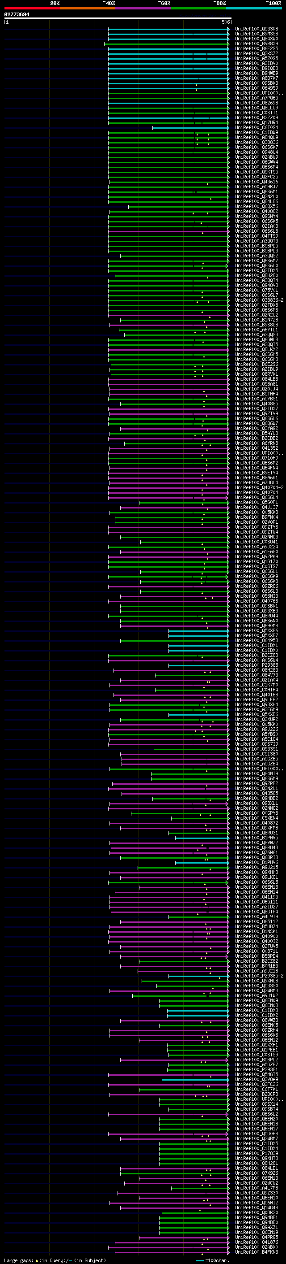Viewport: 286px width, 1264px height.
Task: Click hit label UniRef100_Q5XXE6
Action: 256,714
